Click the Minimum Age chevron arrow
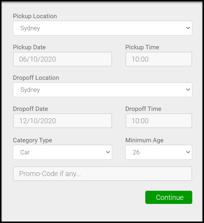The width and height of the screenshot is (204, 223). tap(188, 152)
